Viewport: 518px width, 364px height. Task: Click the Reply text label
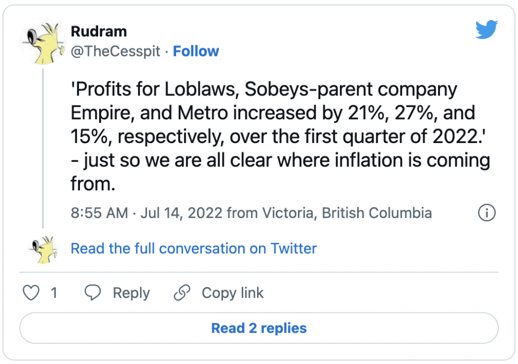[131, 293]
